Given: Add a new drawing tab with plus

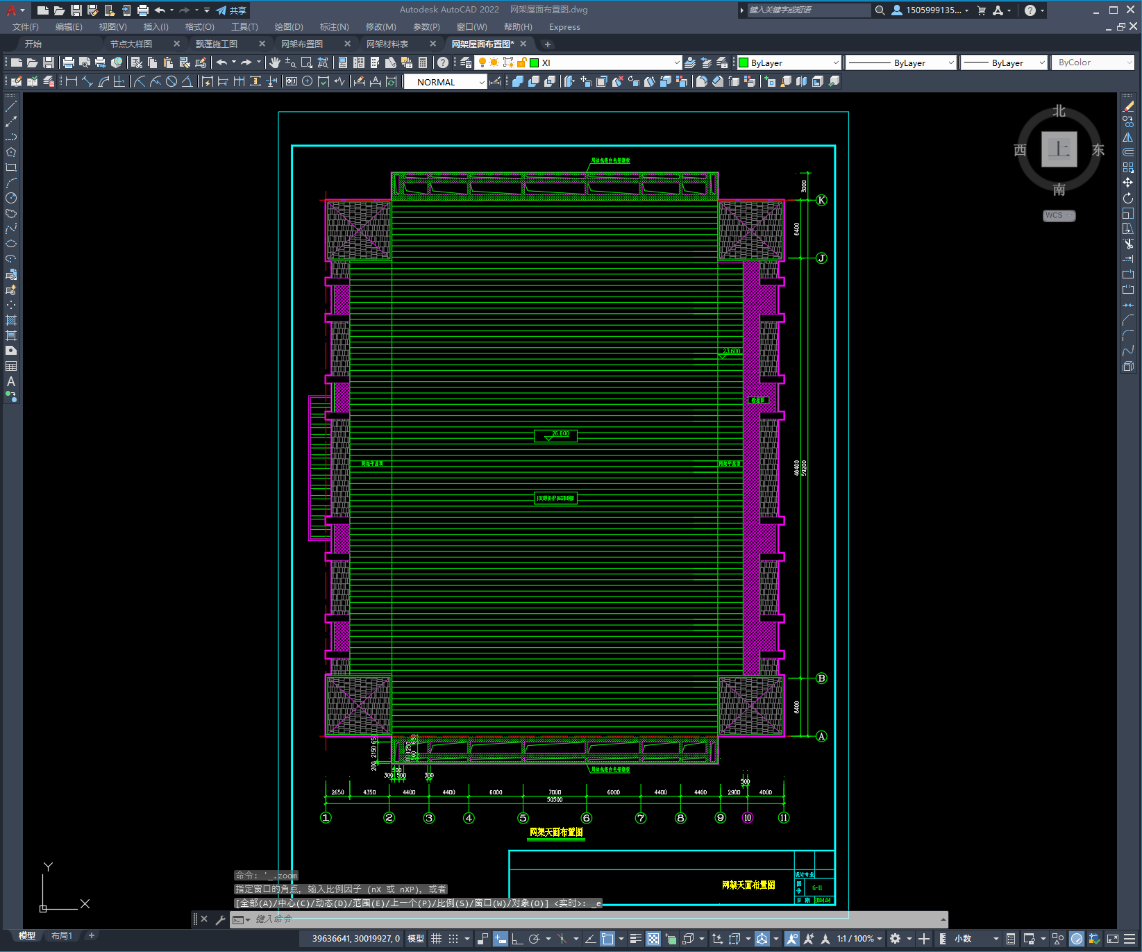Looking at the screenshot, I should coord(547,44).
